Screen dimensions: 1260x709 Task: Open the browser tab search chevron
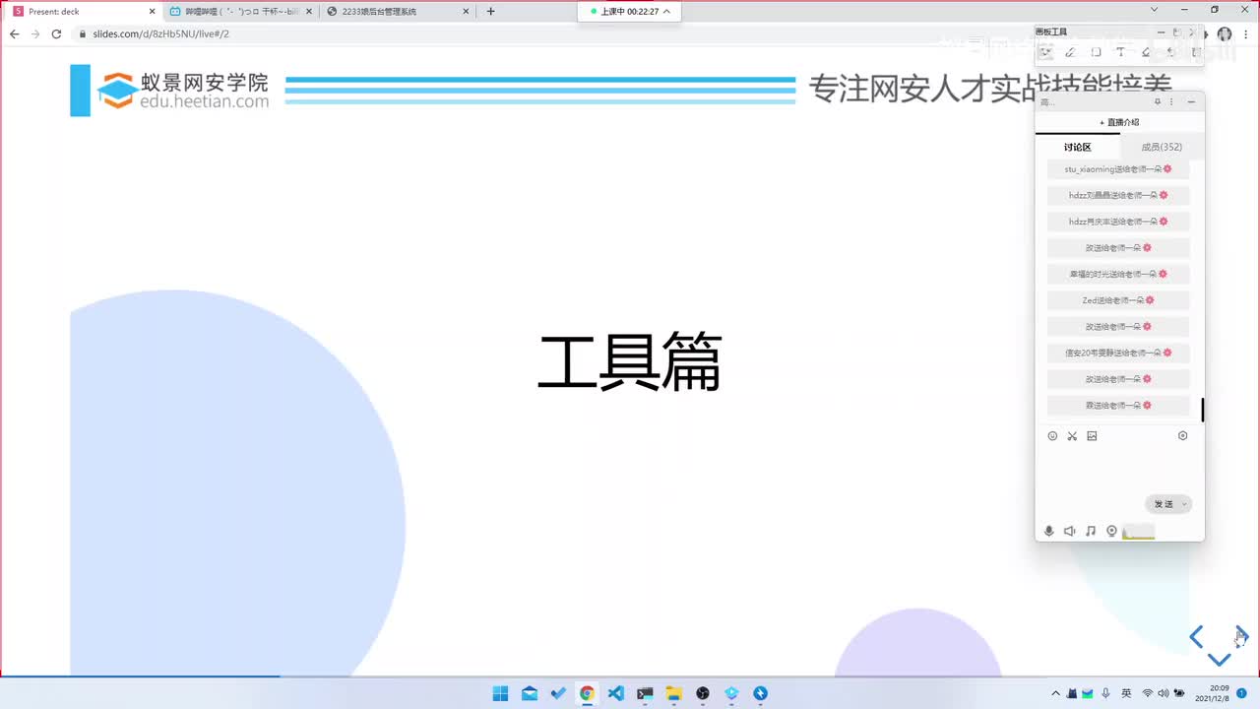(x=1155, y=10)
